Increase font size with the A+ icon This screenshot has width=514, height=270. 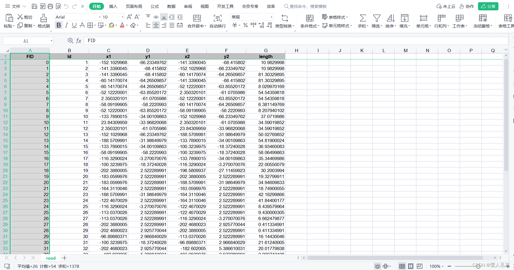130,17
